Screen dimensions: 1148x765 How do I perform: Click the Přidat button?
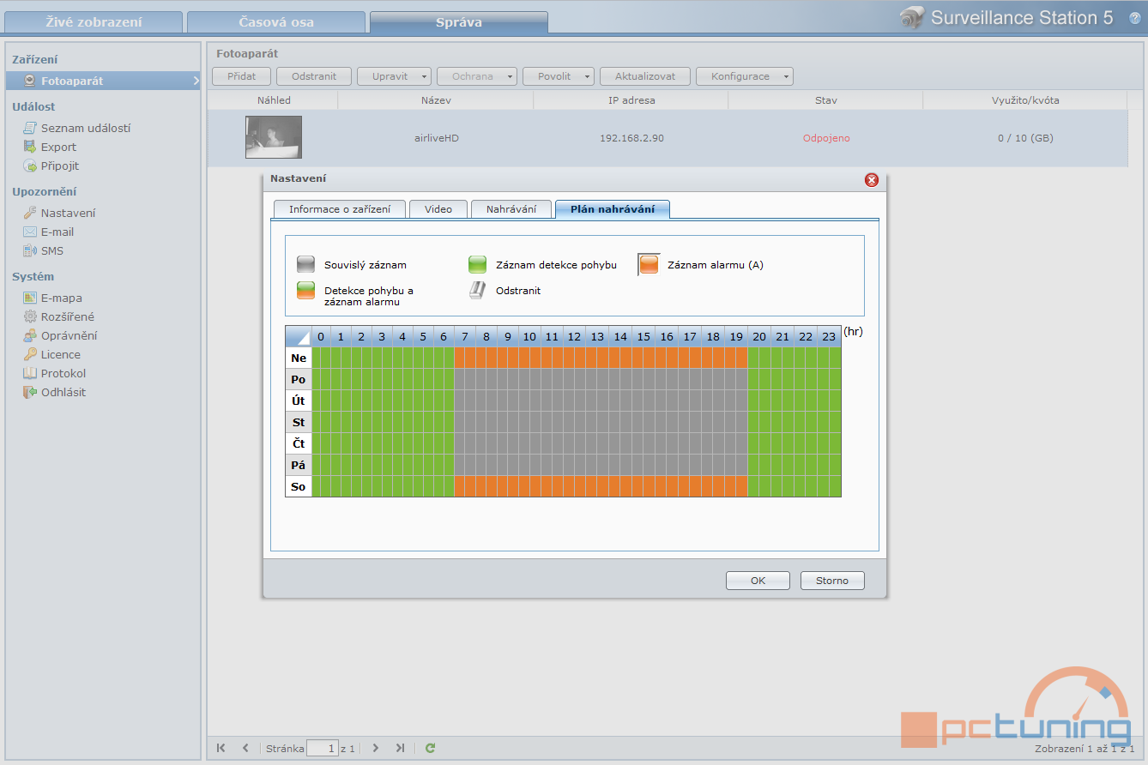[x=241, y=76]
